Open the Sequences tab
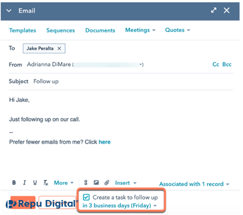Screen dimensions: 243x215 (60, 31)
